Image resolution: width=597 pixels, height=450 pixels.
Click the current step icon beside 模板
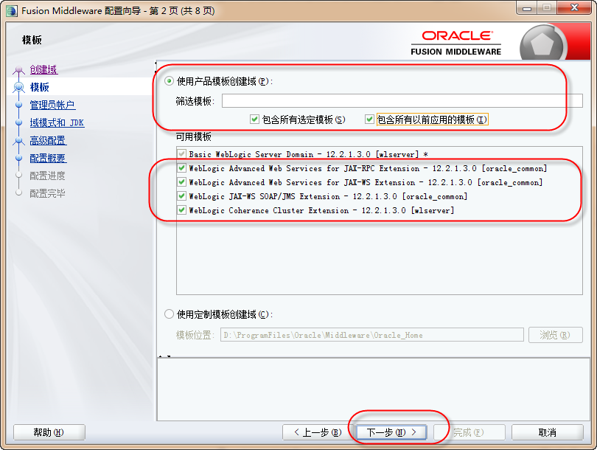coord(18,87)
